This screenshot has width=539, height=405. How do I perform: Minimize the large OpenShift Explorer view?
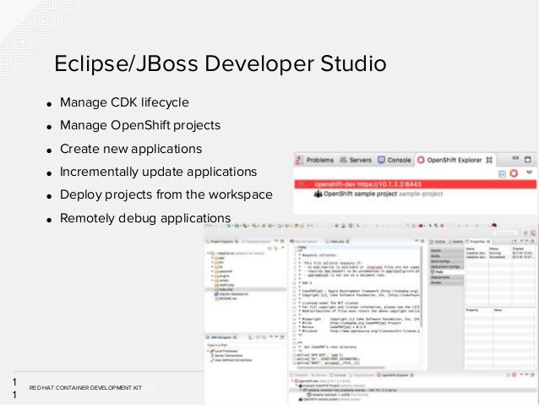515,159
